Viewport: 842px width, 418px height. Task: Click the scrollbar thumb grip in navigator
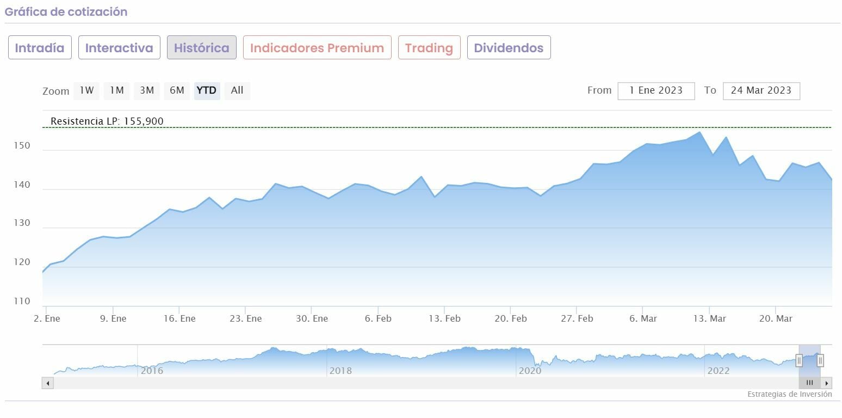pos(809,383)
